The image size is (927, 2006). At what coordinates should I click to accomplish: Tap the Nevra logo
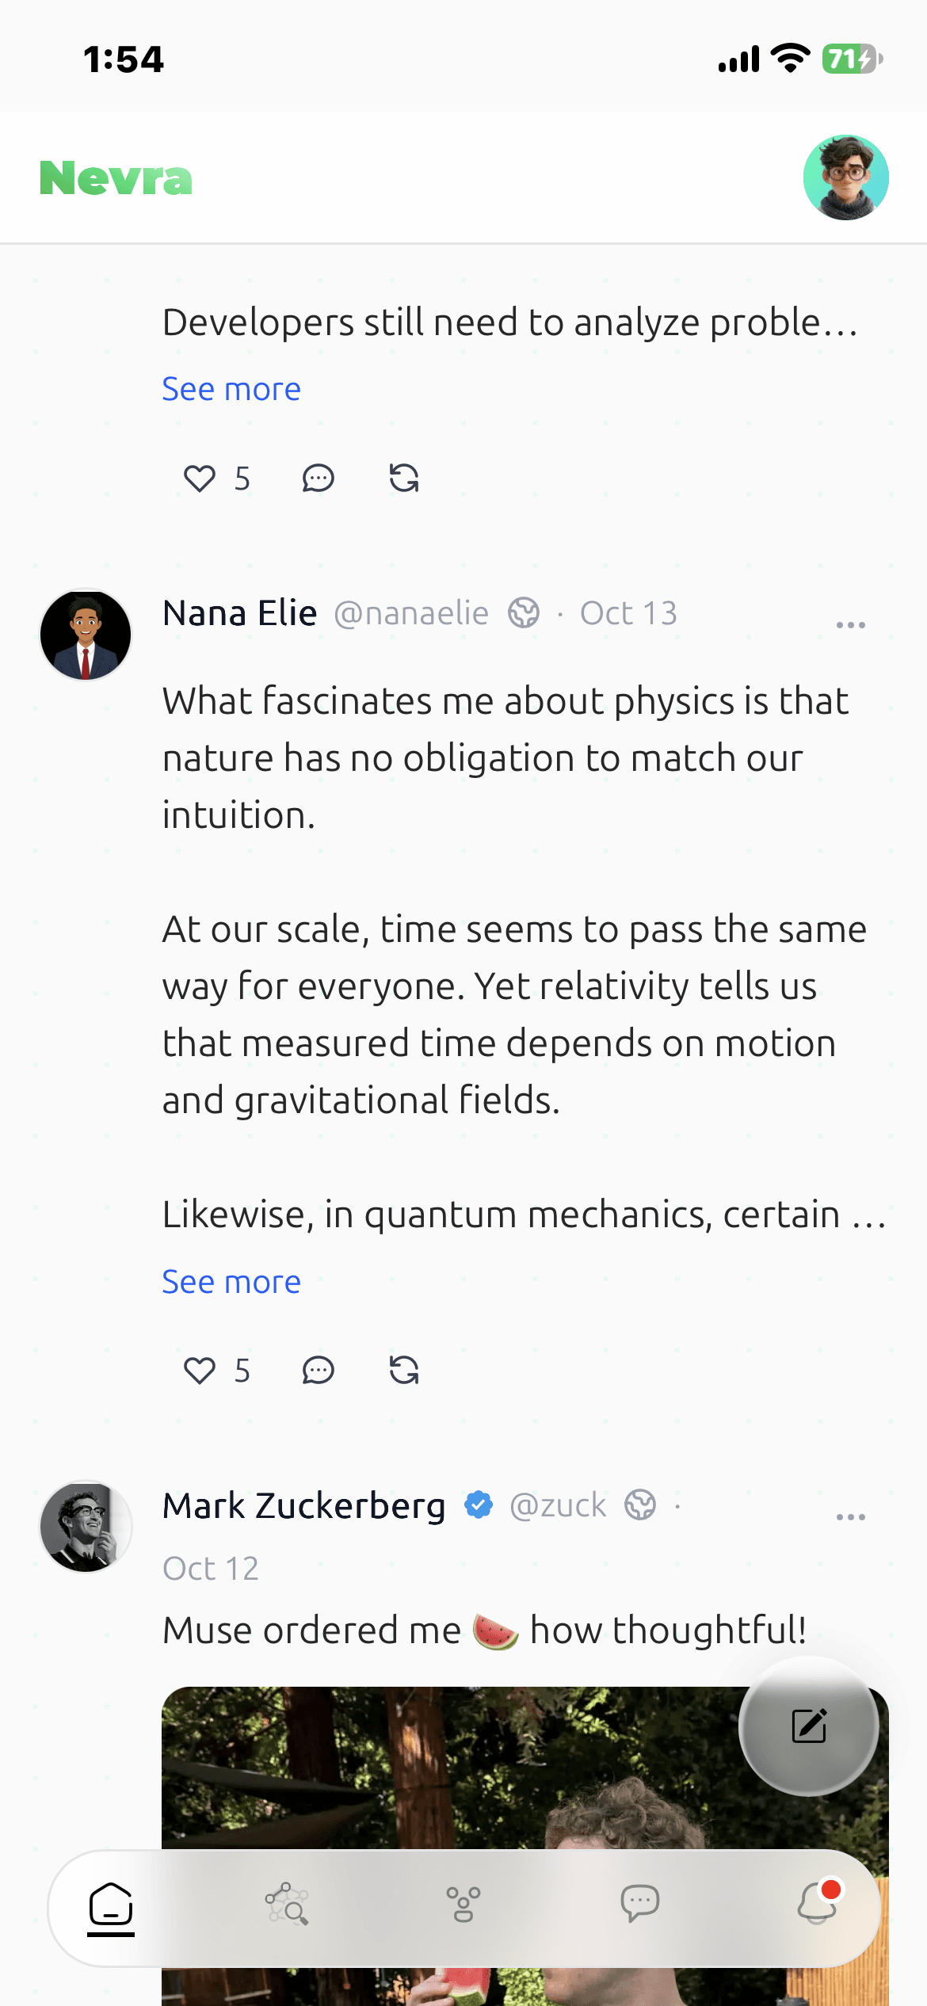pyautogui.click(x=116, y=177)
